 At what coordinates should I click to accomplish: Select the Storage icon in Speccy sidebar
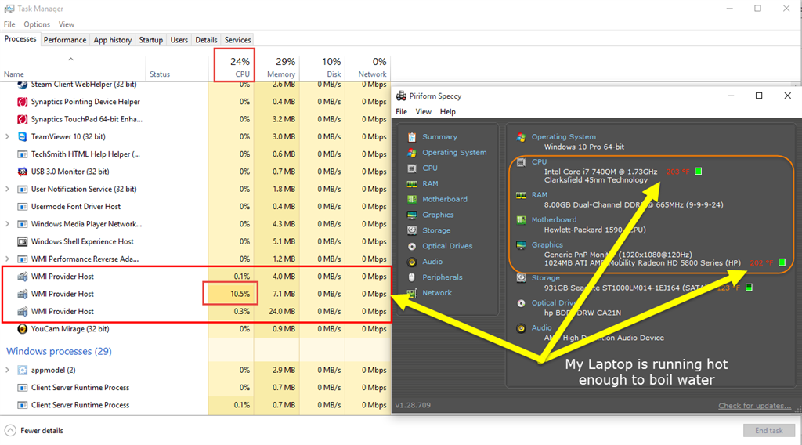tap(412, 231)
